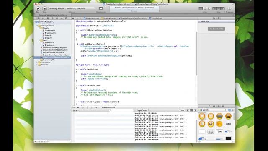Click the -viewDidLoad jump bar item
Image resolution: width=268 pixels, height=151 pixels.
(156, 18)
